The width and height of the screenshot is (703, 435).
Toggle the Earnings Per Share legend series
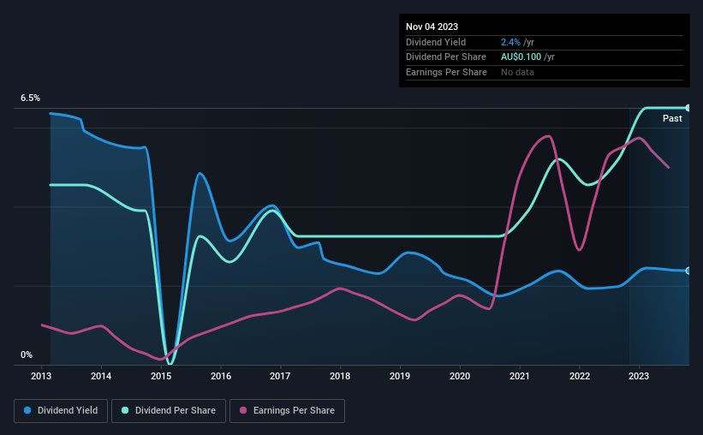(x=287, y=411)
